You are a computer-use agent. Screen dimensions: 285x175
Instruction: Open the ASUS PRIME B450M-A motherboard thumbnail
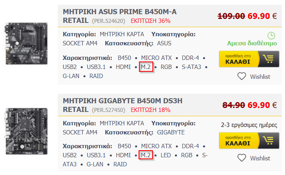pyautogui.click(x=27, y=43)
